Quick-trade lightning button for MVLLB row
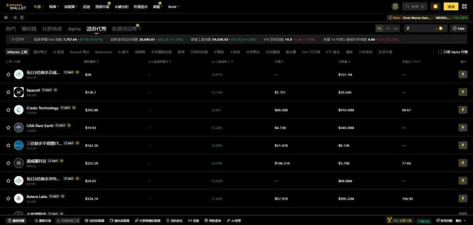The height and width of the screenshot is (225, 473). (x=463, y=74)
